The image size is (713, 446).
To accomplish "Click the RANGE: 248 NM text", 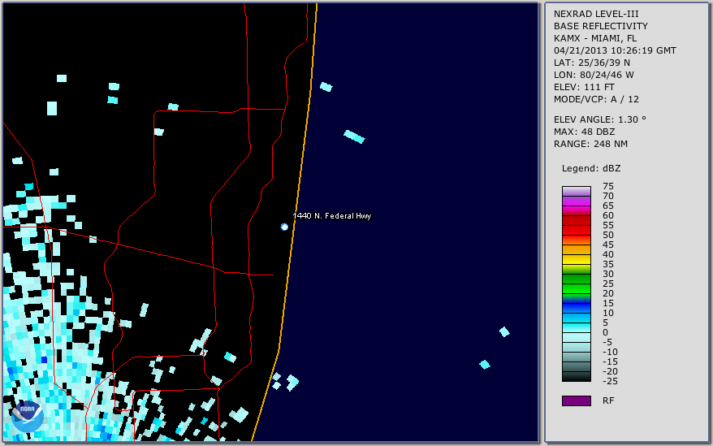I will pyautogui.click(x=590, y=145).
